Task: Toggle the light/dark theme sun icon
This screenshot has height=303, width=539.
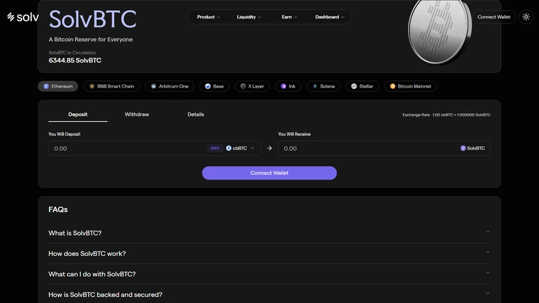Action: pos(526,17)
